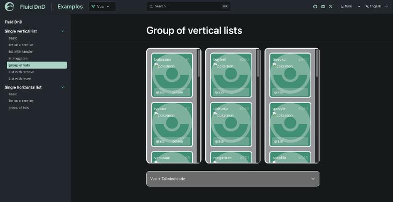The width and height of the screenshot is (393, 202).
Task: Open list with handler example
Action: pyautogui.click(x=21, y=52)
